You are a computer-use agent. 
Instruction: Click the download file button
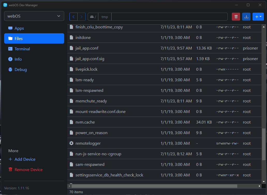[x=246, y=17]
